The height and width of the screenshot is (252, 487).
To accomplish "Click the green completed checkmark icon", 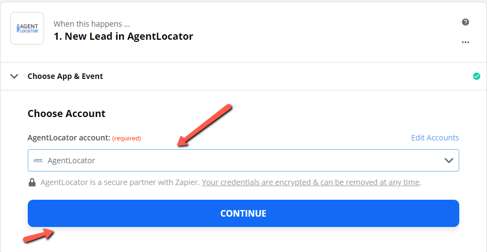I will (477, 76).
